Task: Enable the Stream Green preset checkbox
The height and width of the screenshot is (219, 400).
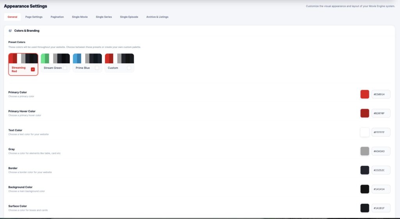Action: pos(65,68)
